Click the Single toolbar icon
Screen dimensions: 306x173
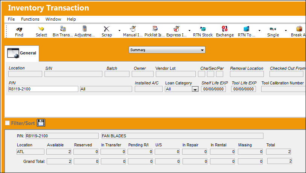click(273, 29)
